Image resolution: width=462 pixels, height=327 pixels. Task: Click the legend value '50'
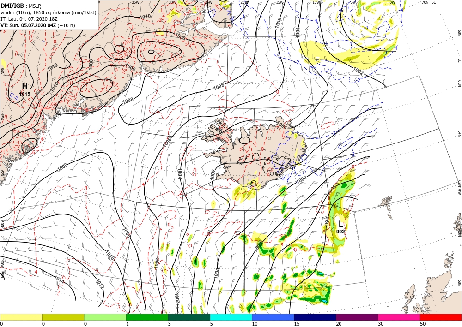click(x=423, y=324)
